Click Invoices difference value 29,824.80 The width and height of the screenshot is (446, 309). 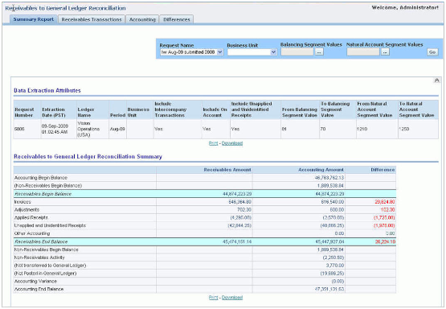385,202
